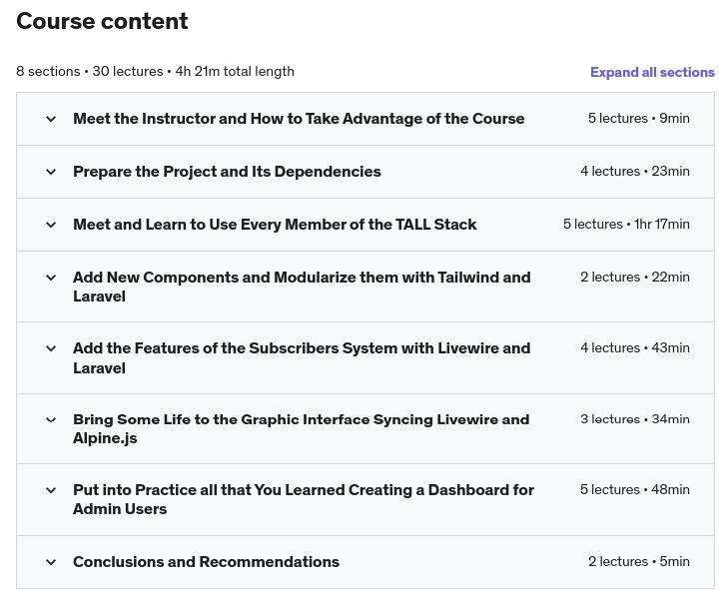
Task: Expand chevron beside Meet the Instructor section
Action: [x=51, y=119]
